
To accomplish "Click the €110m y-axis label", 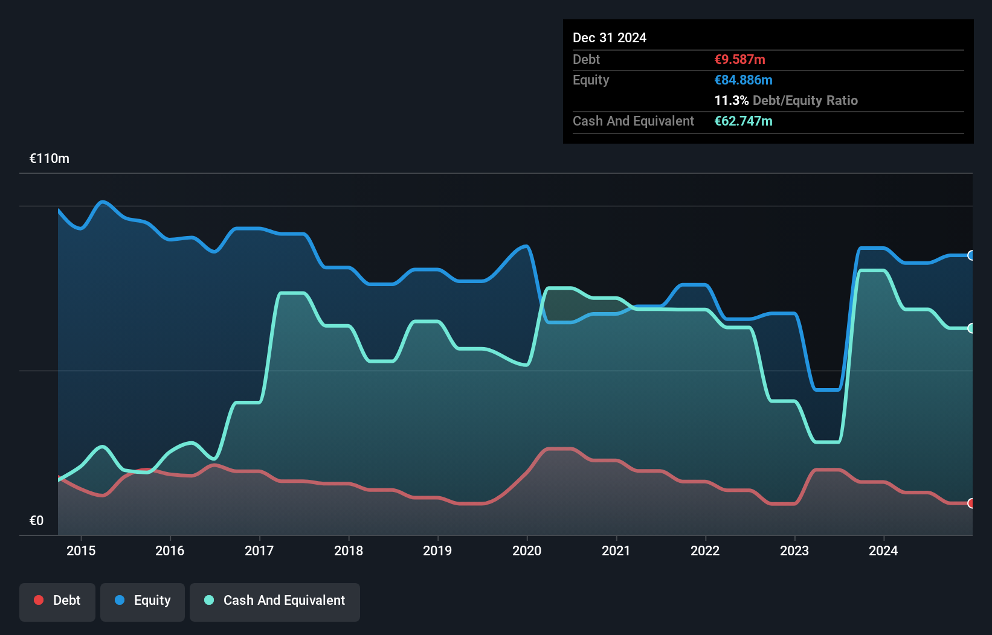I will point(50,159).
